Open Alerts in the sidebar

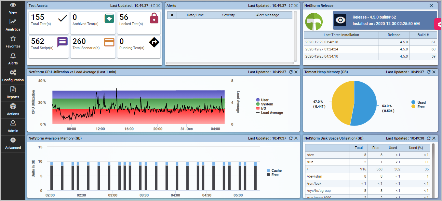13,59
